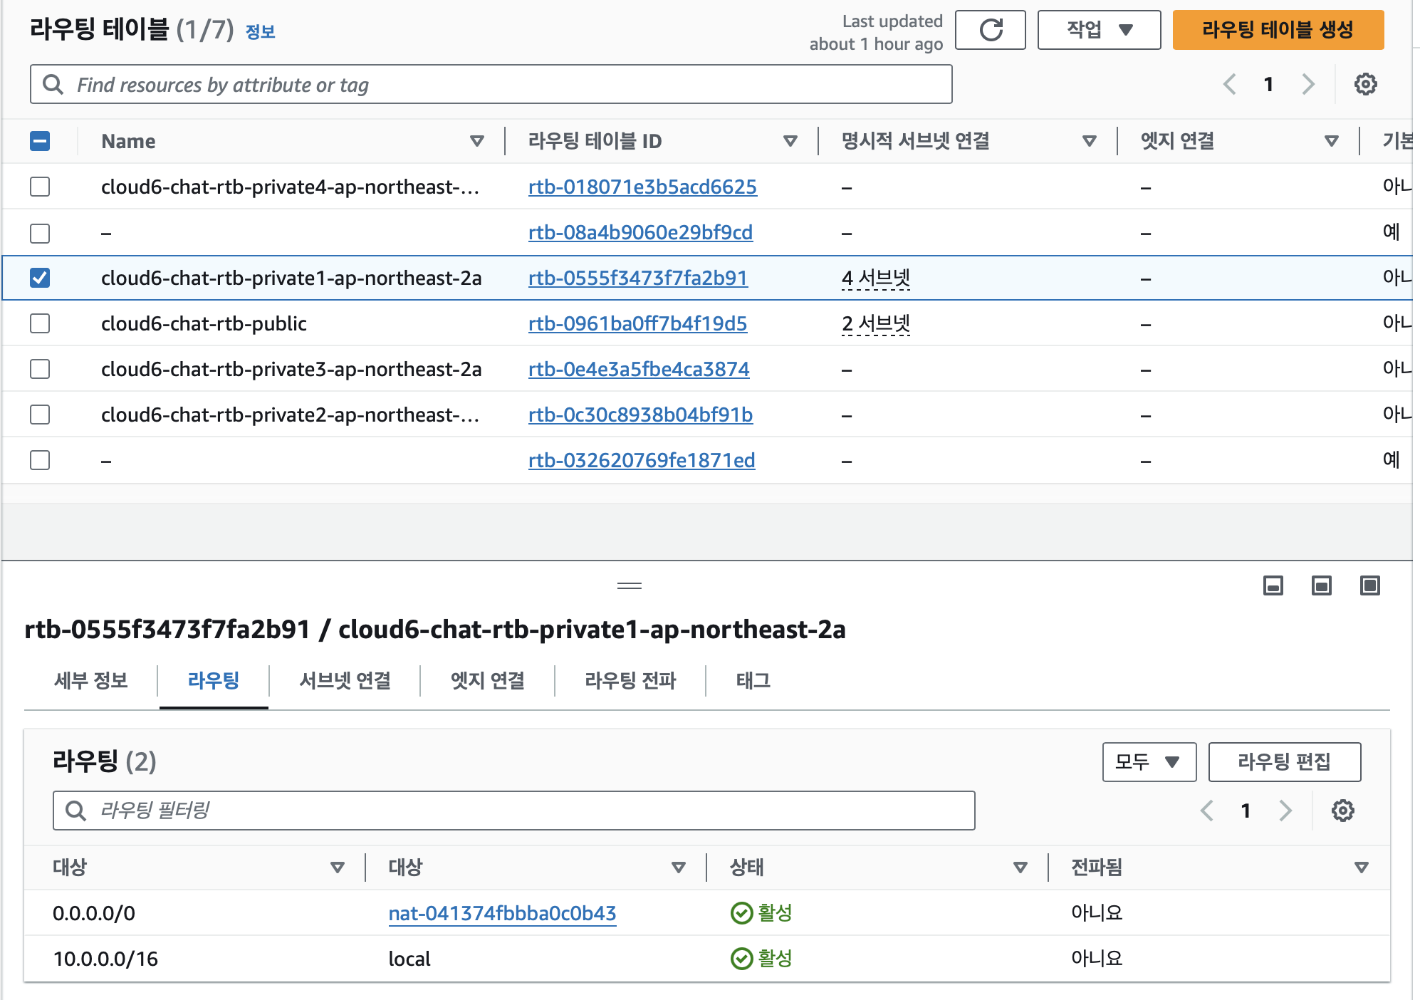The height and width of the screenshot is (1000, 1420).
Task: Open route table list preferences gear
Action: 1364,84
